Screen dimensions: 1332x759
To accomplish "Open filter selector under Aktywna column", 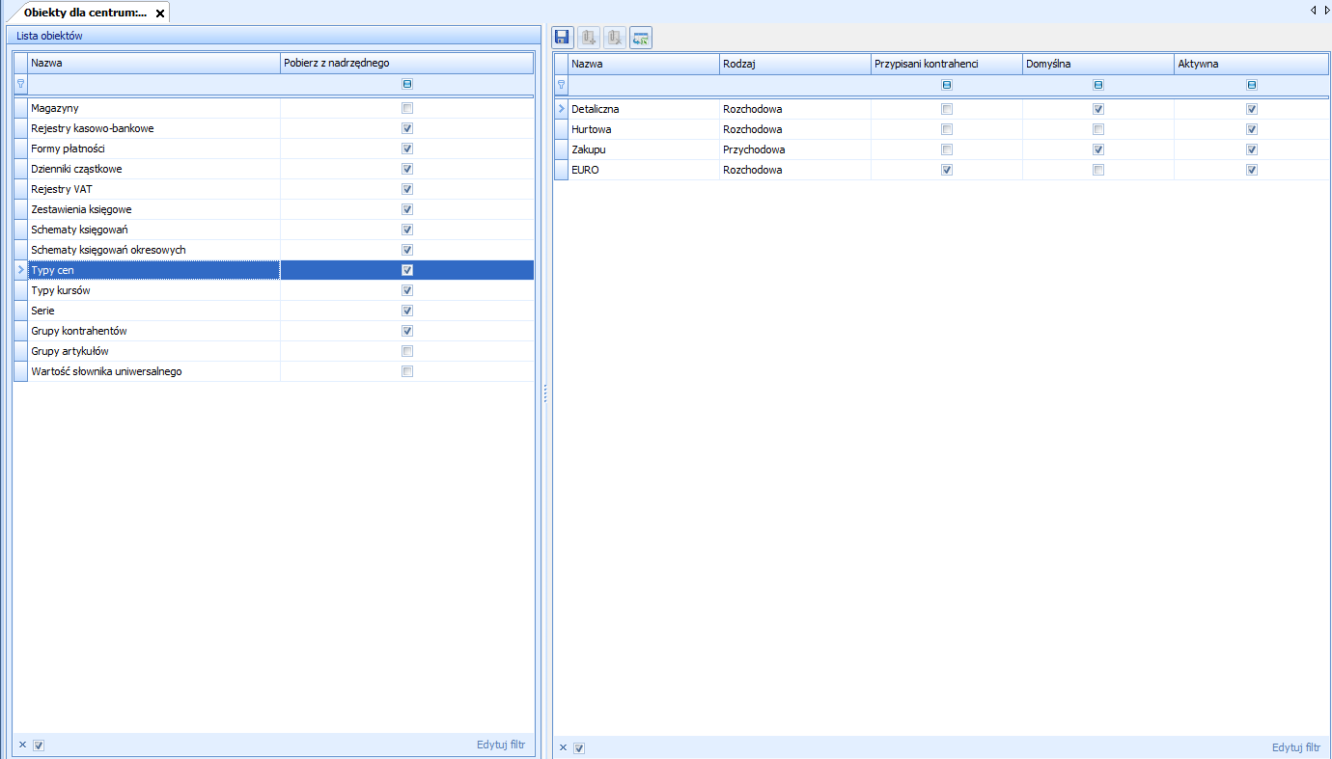I will (1252, 84).
